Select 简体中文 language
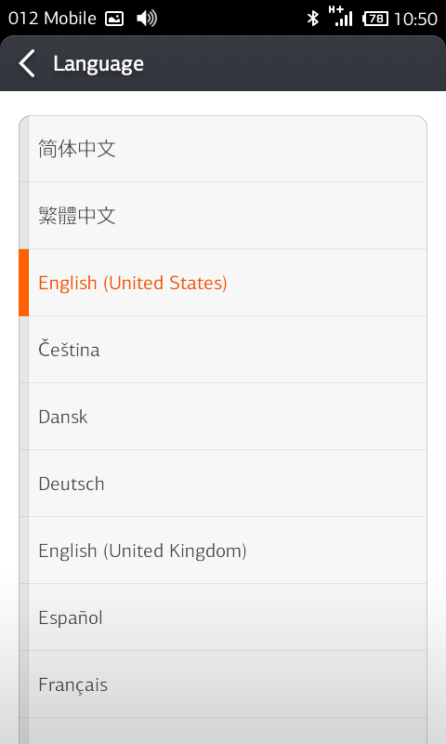The height and width of the screenshot is (744, 446). point(223,149)
